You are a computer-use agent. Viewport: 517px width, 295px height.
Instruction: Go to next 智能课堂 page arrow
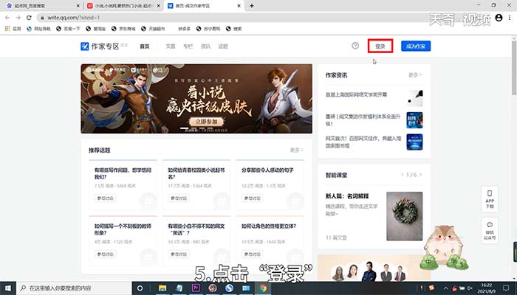[x=420, y=175]
